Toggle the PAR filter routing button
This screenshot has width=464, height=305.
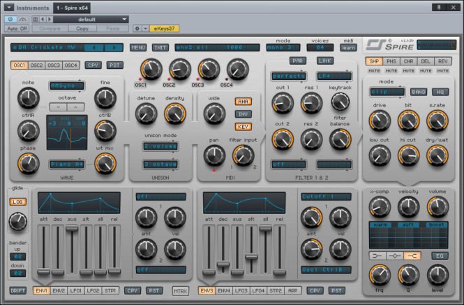point(297,61)
